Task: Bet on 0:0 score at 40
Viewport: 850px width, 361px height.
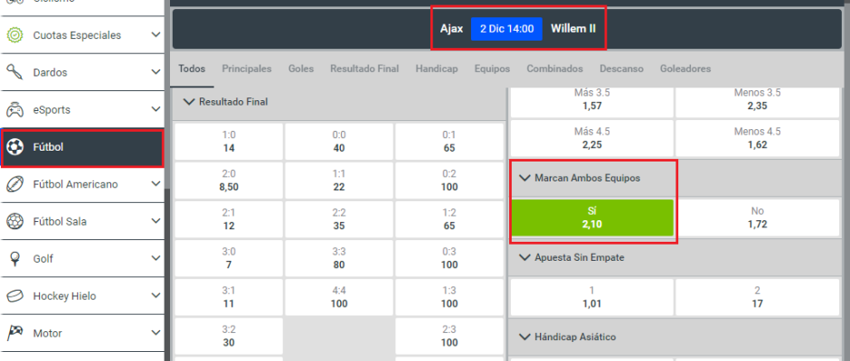Action: click(x=339, y=142)
